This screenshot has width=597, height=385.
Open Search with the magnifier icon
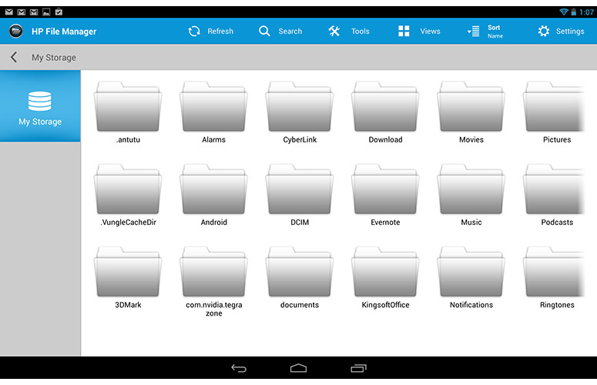click(x=264, y=32)
